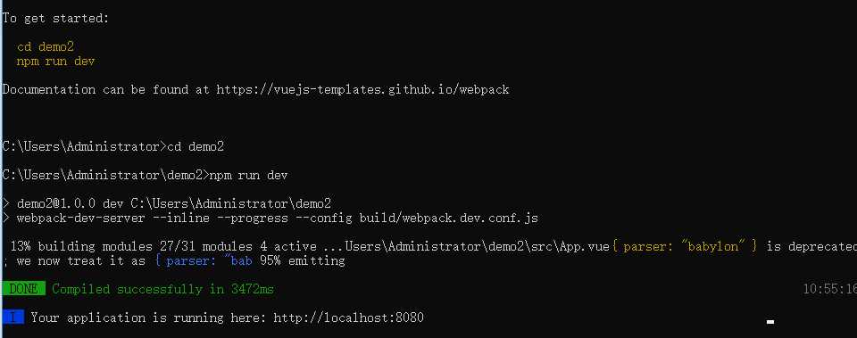Click the blue I info badge
The height and width of the screenshot is (338, 857).
coord(12,317)
